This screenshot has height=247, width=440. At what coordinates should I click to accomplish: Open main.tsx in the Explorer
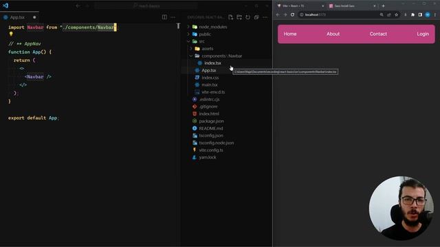210,85
